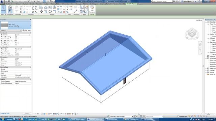Select the Move tool in the Modify panel
216x121 pixels.
tap(41, 11)
